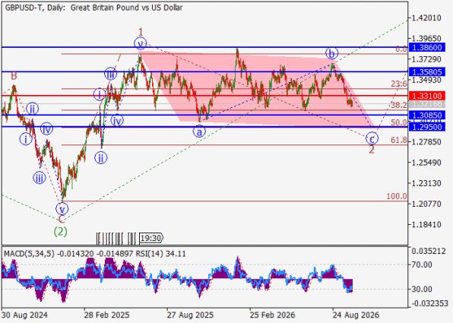Click the gray 1.32166 current price tag
The image size is (453, 323).
pos(426,104)
